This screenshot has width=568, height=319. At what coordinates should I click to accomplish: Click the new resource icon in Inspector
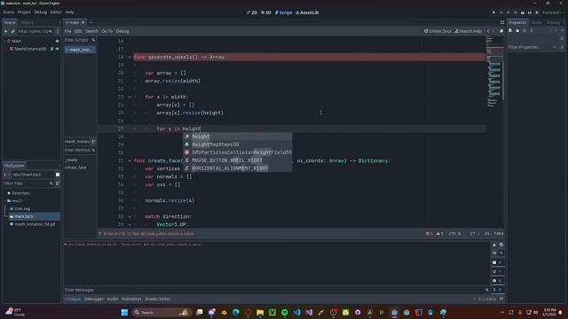(510, 31)
